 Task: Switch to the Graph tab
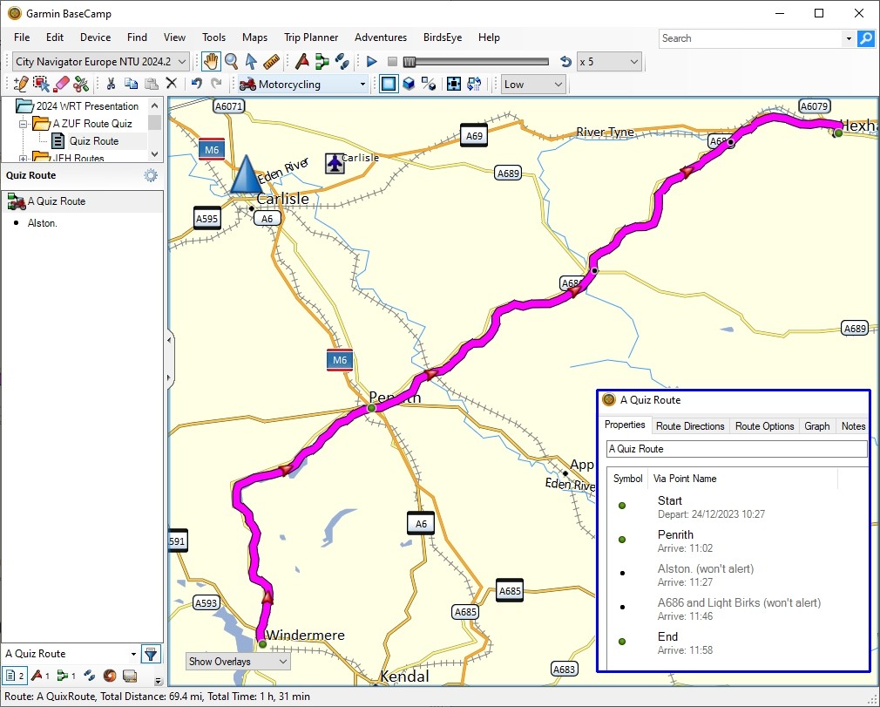tap(816, 426)
